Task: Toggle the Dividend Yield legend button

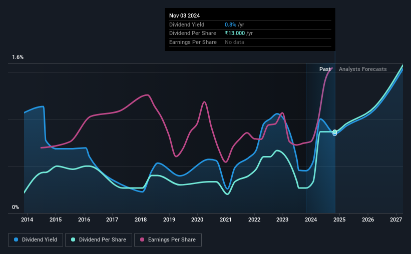Action: click(36, 240)
